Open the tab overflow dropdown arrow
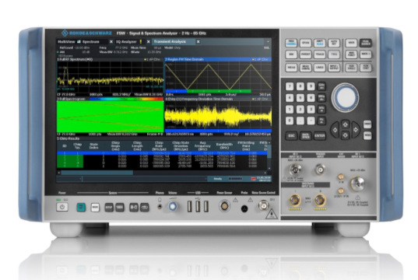 pyautogui.click(x=268, y=42)
